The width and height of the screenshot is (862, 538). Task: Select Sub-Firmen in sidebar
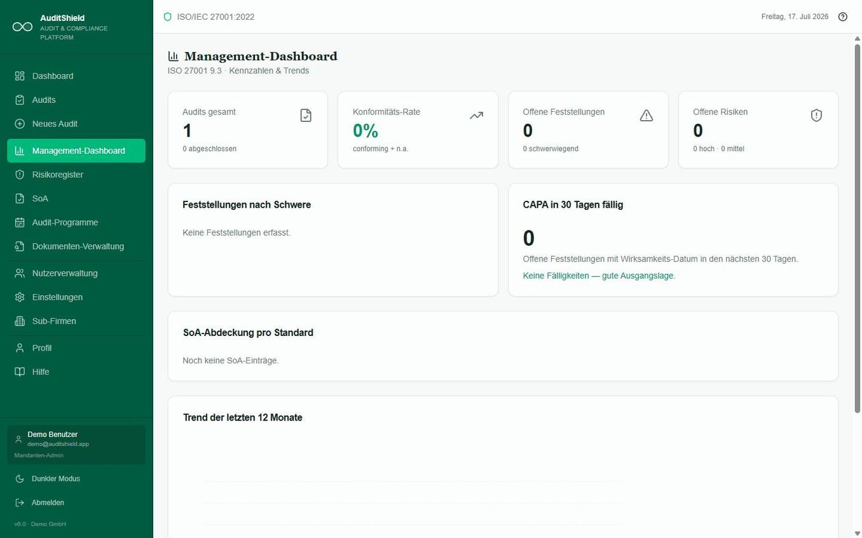pos(76,321)
